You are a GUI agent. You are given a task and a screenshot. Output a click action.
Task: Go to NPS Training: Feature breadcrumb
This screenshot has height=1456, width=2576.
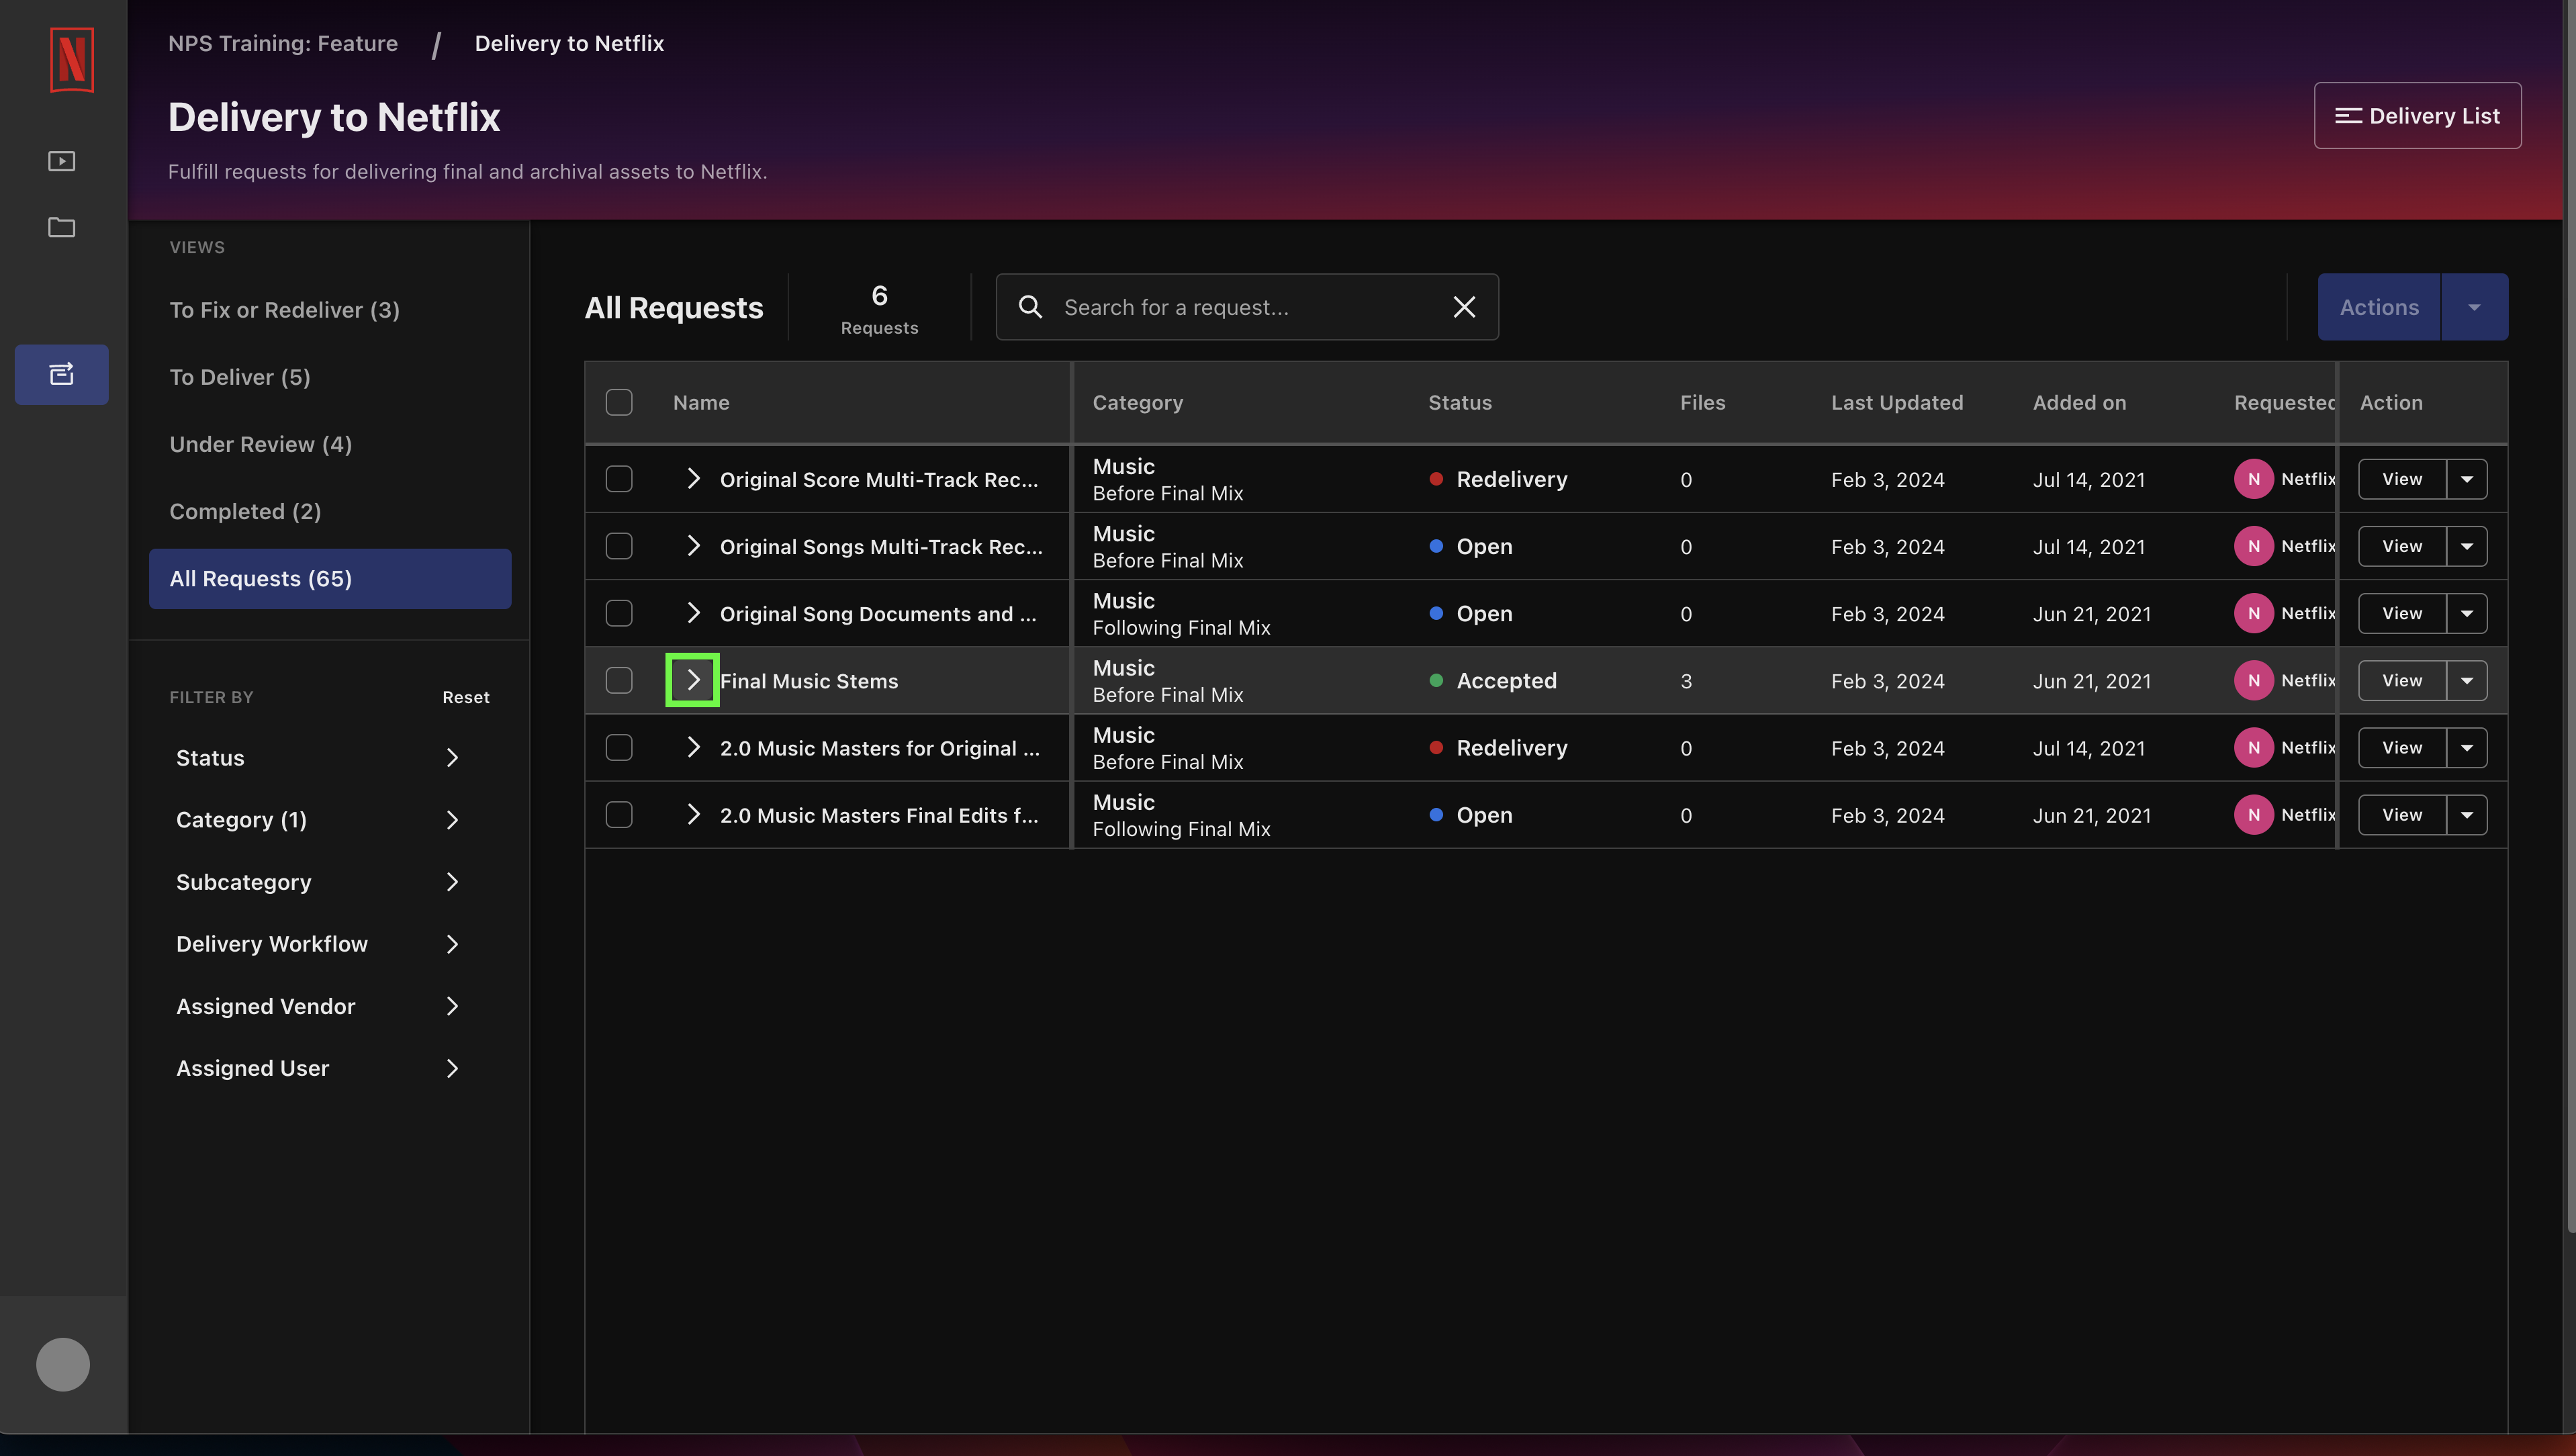click(283, 43)
